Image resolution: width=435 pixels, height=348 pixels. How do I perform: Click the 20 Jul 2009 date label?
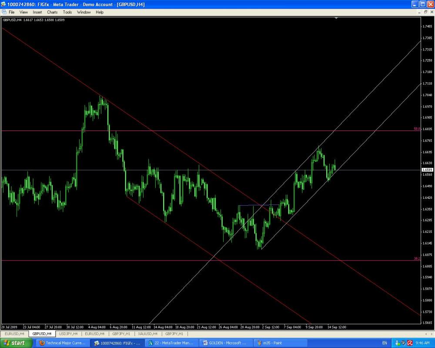[x=9, y=327]
